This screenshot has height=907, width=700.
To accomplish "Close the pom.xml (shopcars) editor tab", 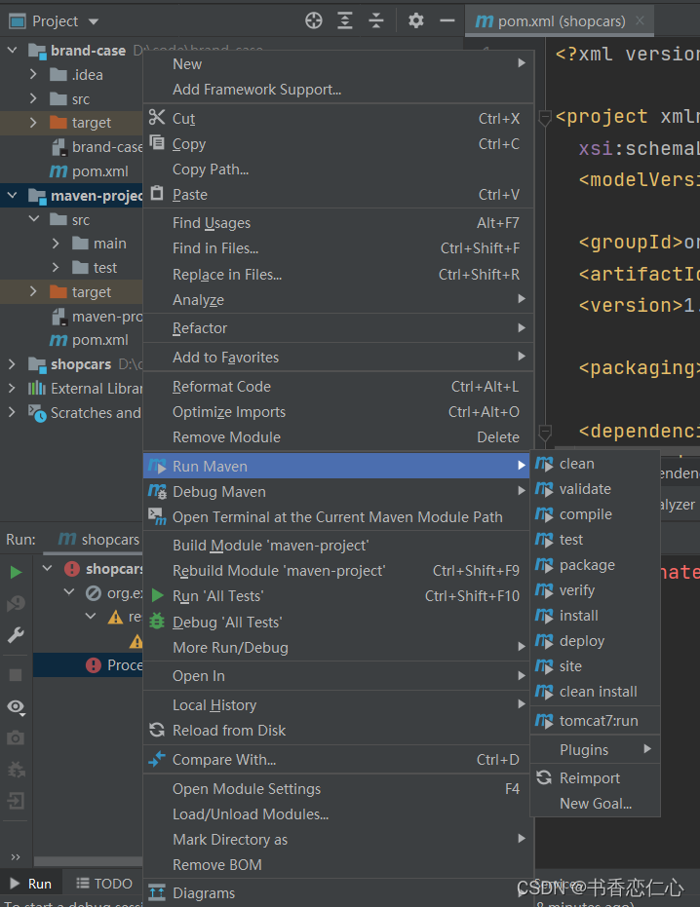I will [640, 20].
